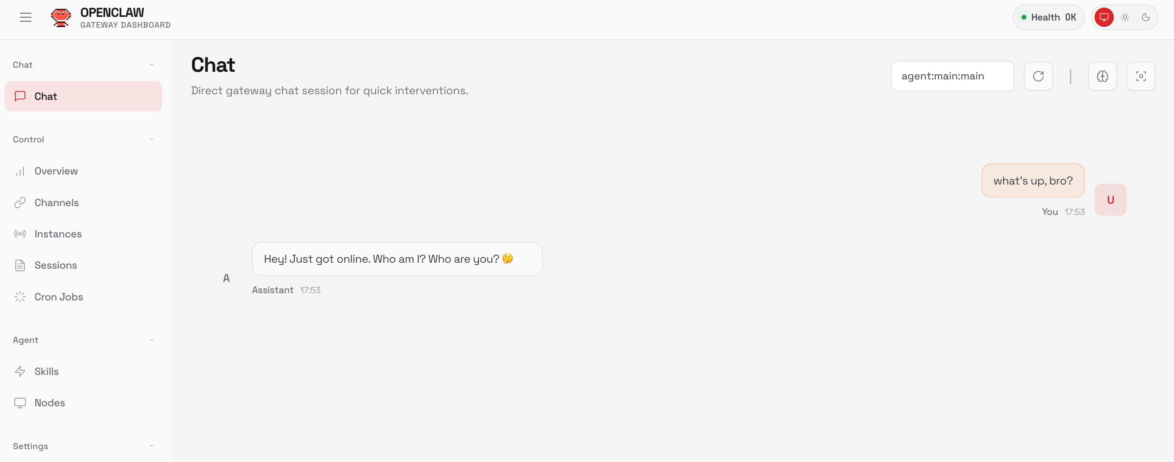Viewport: 1174px width, 462px height.
Task: Select the system theme monitor icon
Action: [x=1103, y=17]
